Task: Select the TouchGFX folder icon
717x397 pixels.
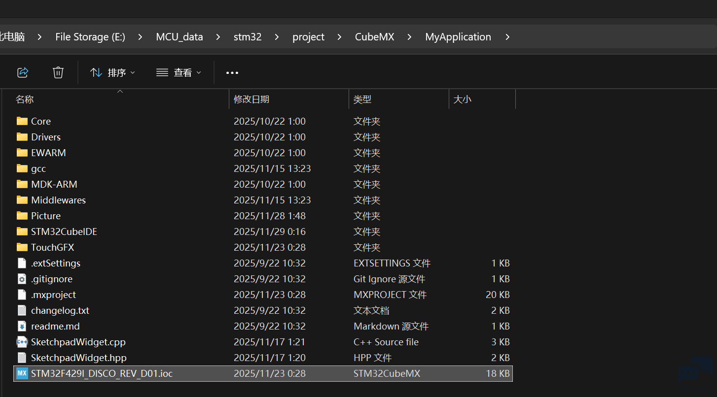Action: [22, 247]
